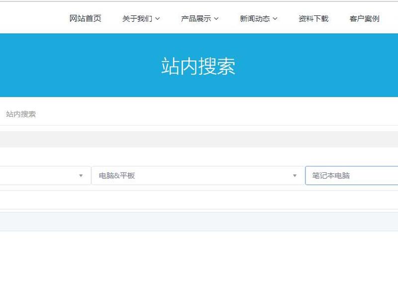Click the 站内搜索 breadcrumb text

21,114
